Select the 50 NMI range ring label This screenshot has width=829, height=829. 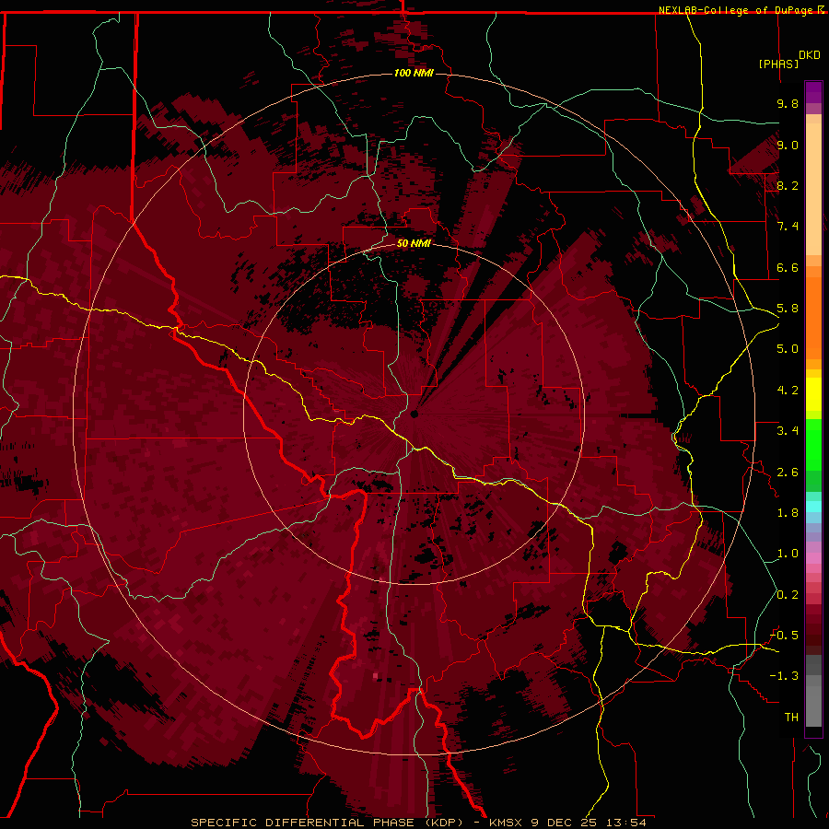(x=414, y=243)
